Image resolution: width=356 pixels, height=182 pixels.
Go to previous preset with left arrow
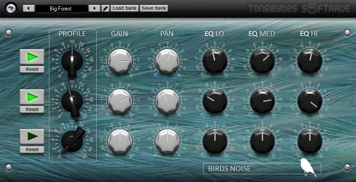[x=29, y=9]
